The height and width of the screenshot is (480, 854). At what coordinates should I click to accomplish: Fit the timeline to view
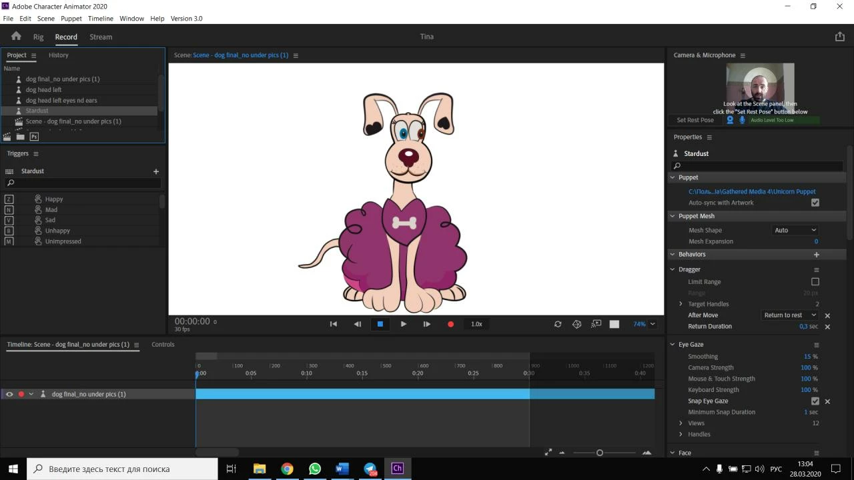tap(548, 452)
